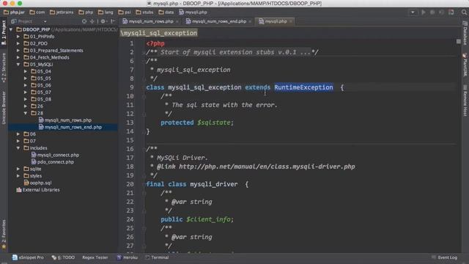This screenshot has width=469, height=264.
Task: Click the Collapse All icon in Project panel
Action: pos(92,21)
